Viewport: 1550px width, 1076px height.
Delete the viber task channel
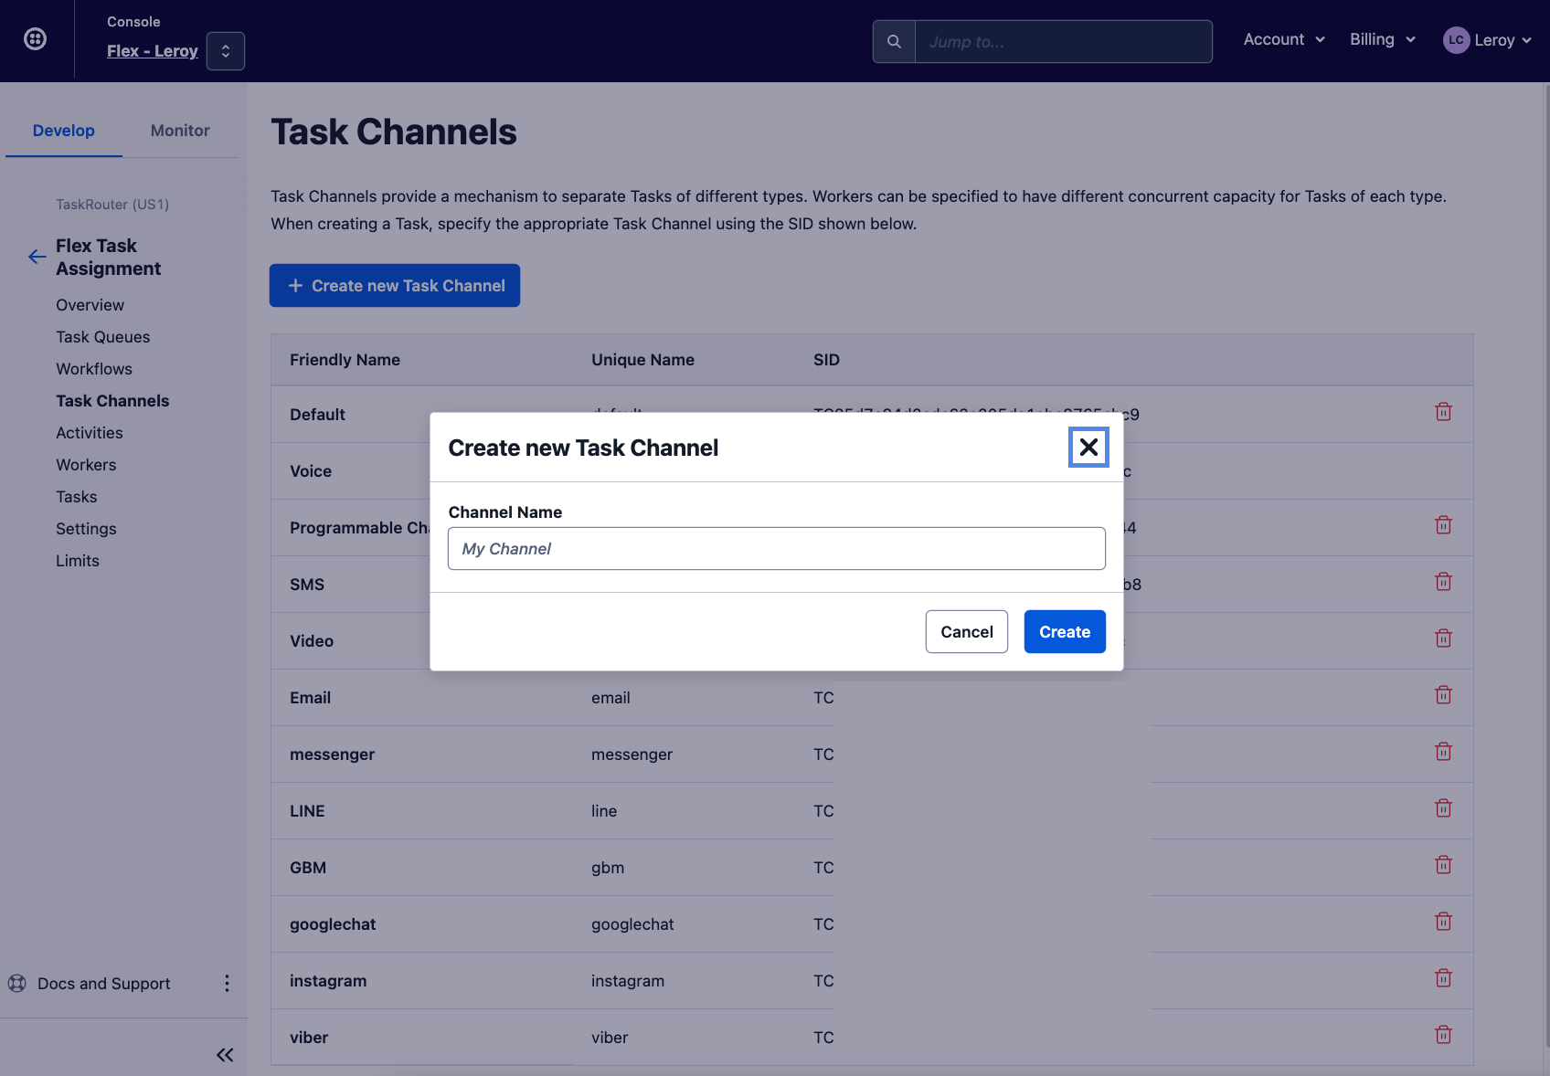point(1443,1035)
